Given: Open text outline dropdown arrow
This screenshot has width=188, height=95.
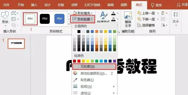Looking at the screenshot, I should [x=118, y=19].
